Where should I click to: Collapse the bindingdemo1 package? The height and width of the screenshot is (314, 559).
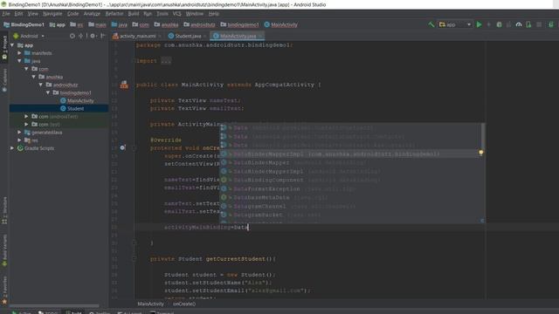pyautogui.click(x=48, y=92)
